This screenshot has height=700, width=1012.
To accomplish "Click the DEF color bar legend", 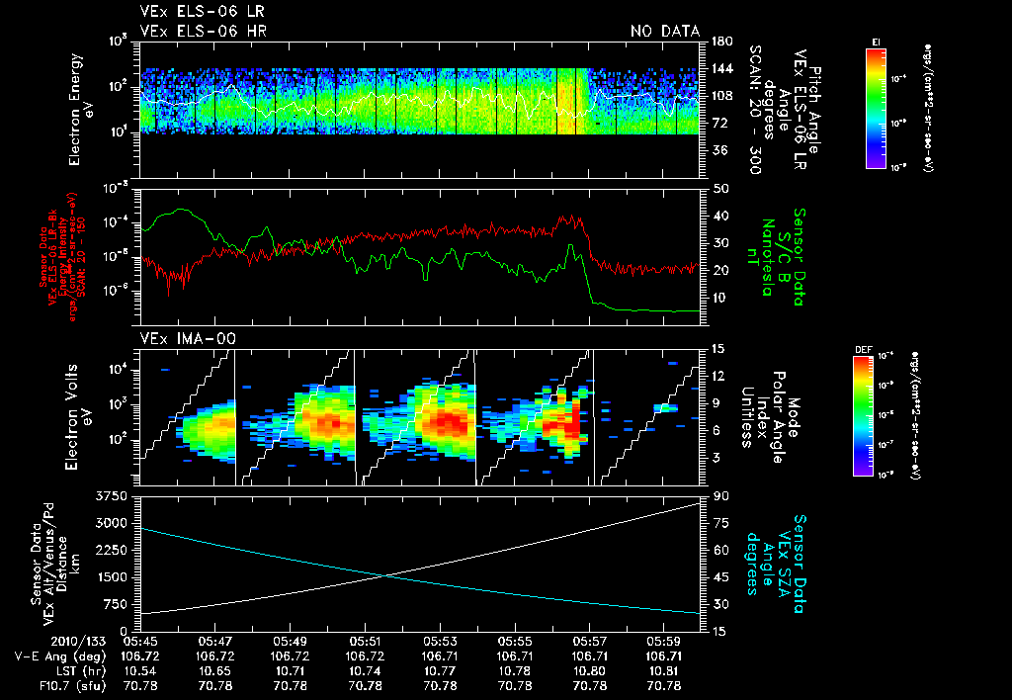I will (x=864, y=415).
